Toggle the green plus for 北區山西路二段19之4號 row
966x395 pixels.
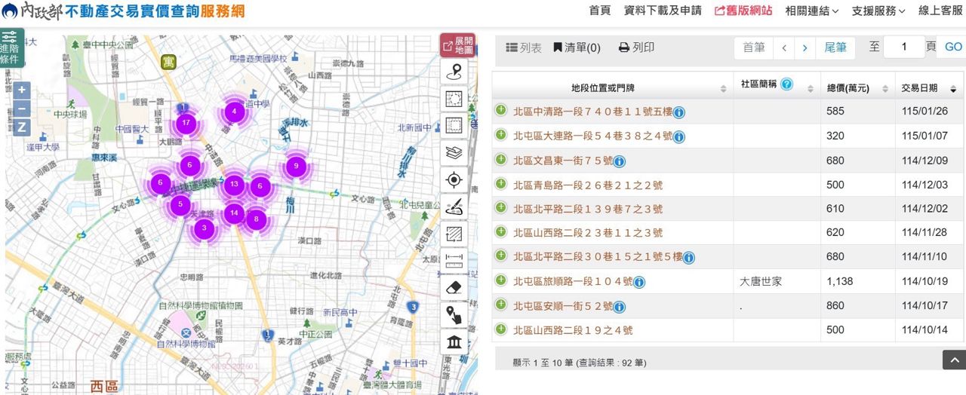click(x=500, y=329)
